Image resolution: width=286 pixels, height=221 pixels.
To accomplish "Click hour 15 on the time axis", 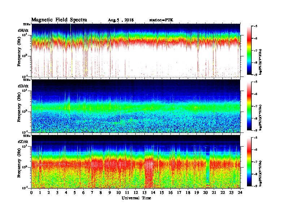I will click(162, 193).
